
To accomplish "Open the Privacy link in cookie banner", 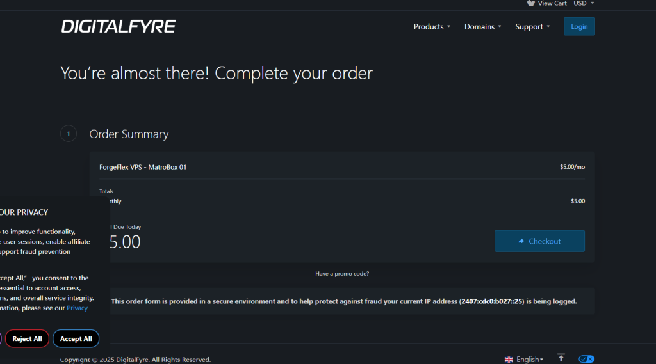I will pyautogui.click(x=78, y=308).
